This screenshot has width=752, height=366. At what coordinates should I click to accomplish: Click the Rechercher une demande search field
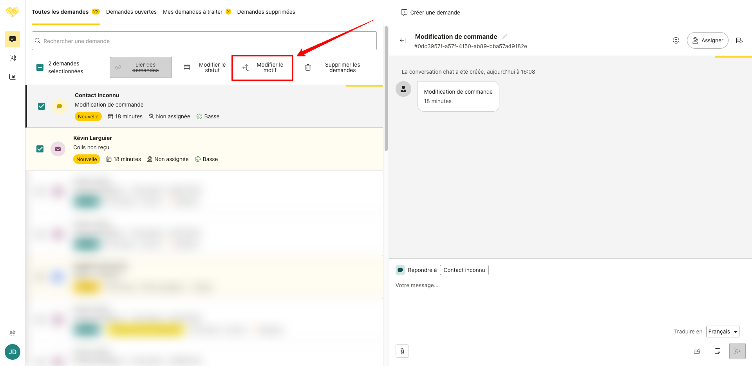[204, 41]
